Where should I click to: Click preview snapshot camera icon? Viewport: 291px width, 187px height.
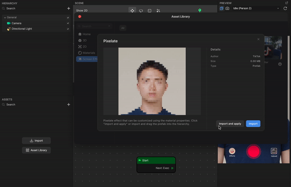coord(227,8)
